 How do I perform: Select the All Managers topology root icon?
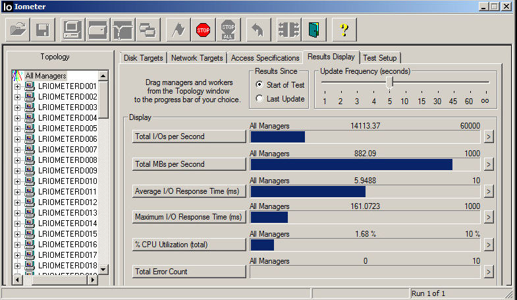click(x=17, y=76)
